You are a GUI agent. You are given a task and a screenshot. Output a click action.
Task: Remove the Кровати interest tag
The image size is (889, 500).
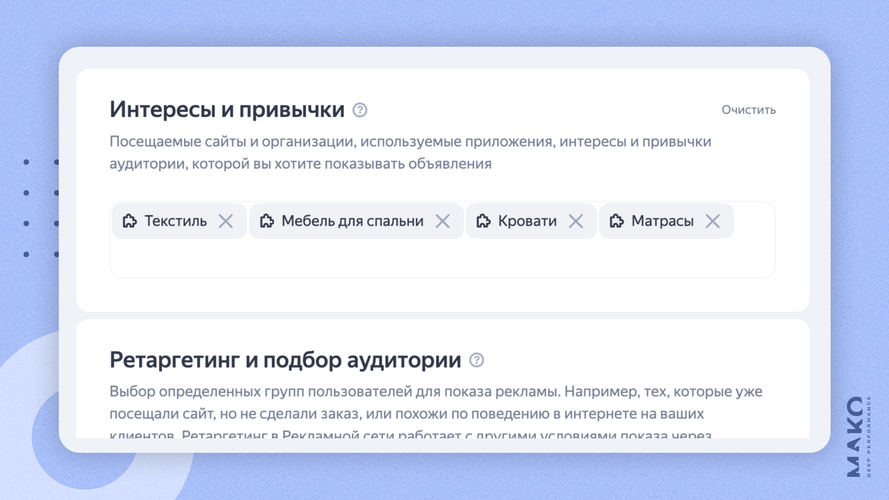576,221
